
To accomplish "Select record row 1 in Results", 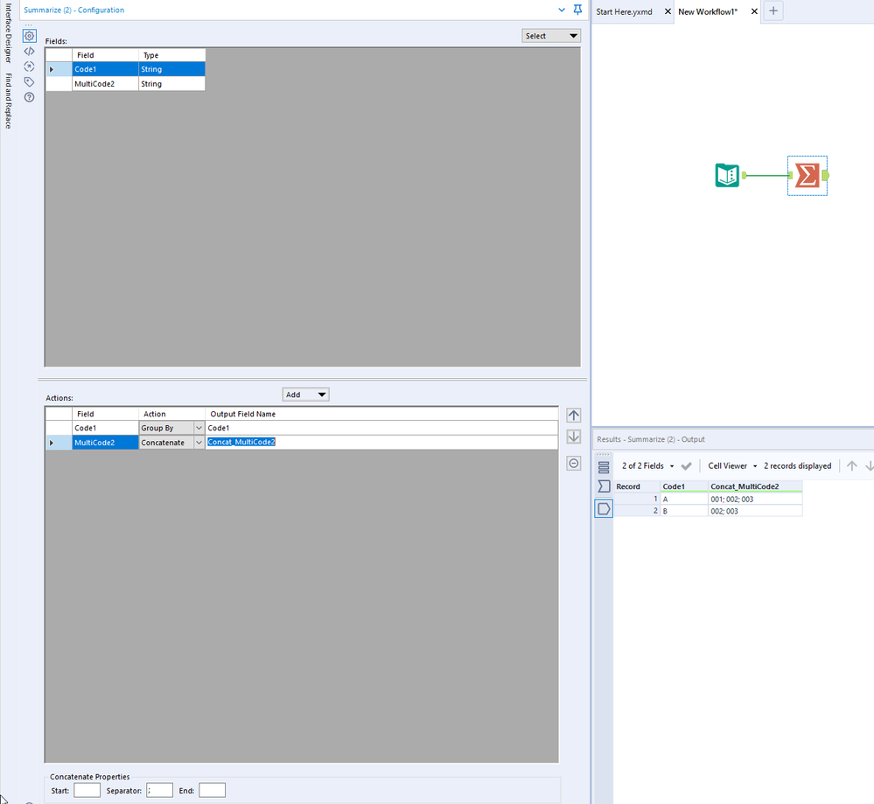I will 637,499.
